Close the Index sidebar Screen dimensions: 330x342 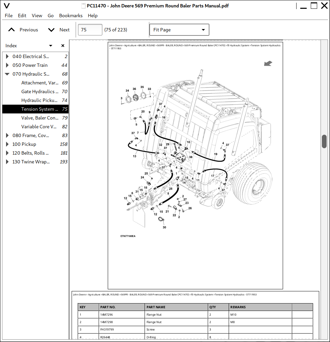(63, 46)
